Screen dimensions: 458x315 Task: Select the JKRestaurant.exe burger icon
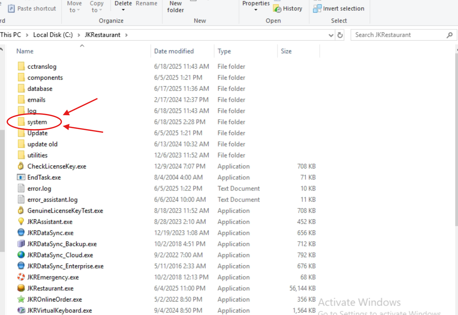21,288
